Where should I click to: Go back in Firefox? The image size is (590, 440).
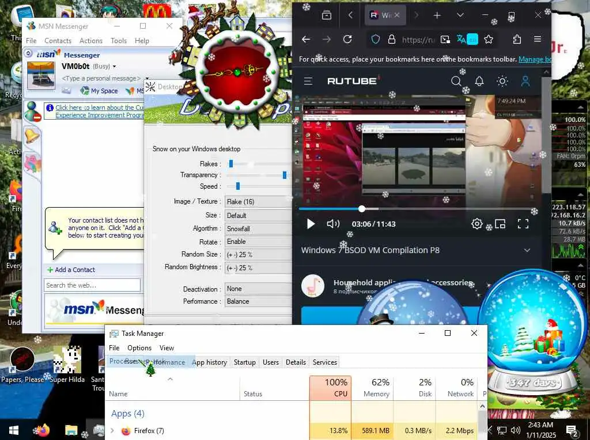pyautogui.click(x=306, y=39)
